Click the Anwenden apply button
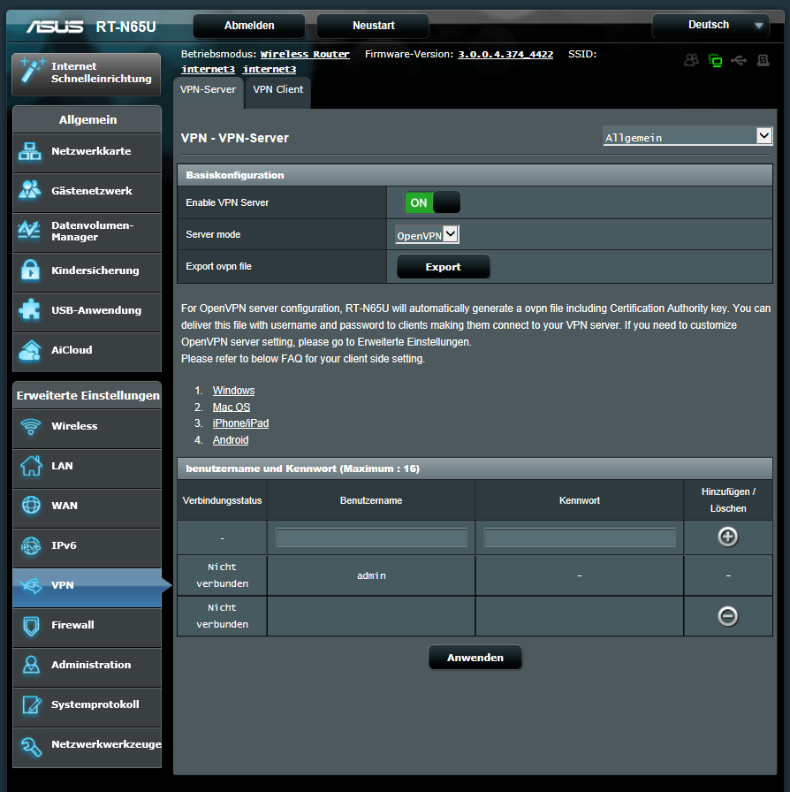 point(475,658)
